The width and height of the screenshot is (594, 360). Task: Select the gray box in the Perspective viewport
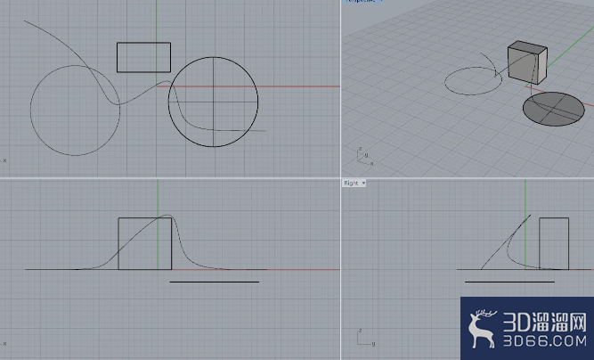[x=527, y=62]
